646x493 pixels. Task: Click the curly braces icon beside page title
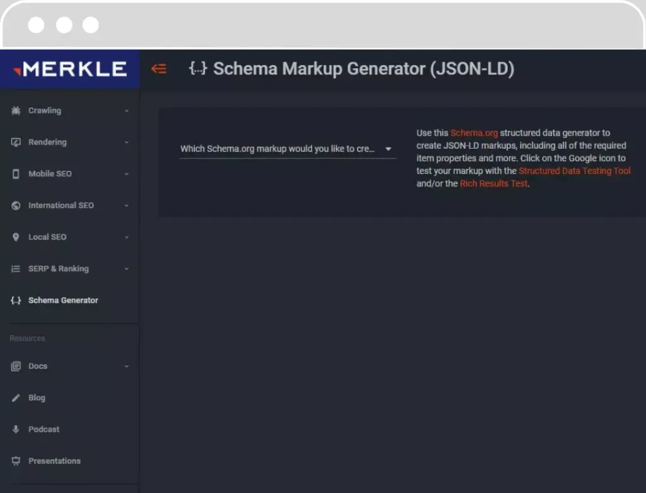pos(197,68)
